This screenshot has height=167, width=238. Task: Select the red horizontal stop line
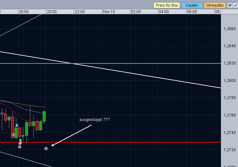(x=127, y=142)
